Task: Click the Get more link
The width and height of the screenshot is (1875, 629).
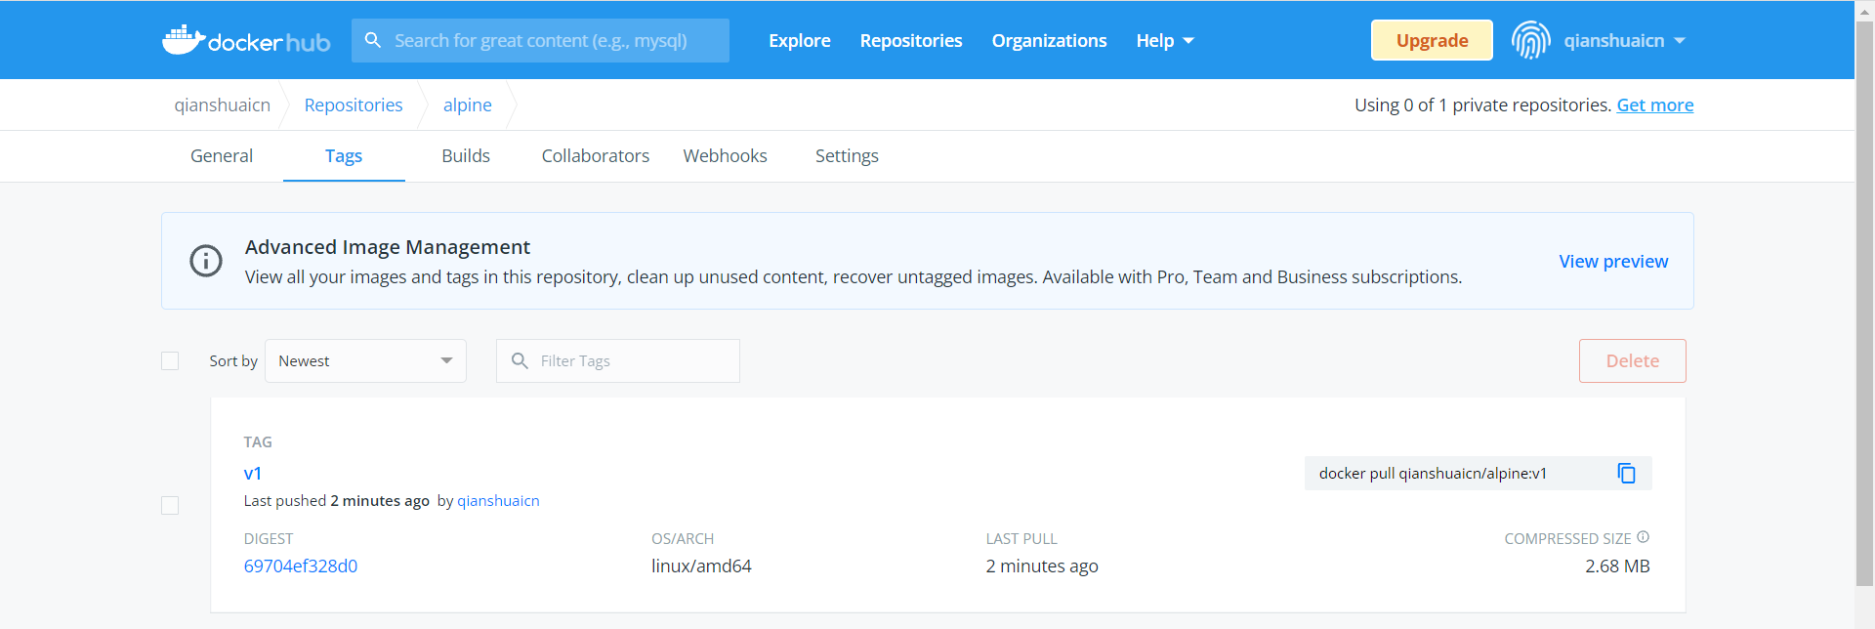Action: pos(1655,105)
